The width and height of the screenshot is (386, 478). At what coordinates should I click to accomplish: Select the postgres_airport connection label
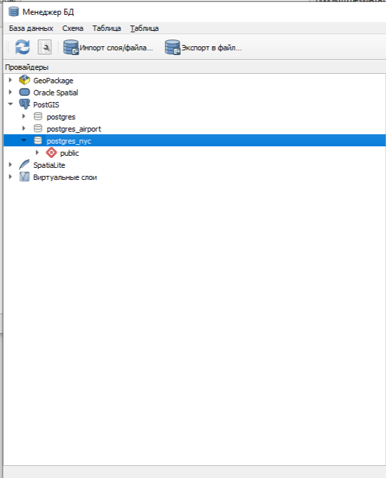[x=73, y=129]
